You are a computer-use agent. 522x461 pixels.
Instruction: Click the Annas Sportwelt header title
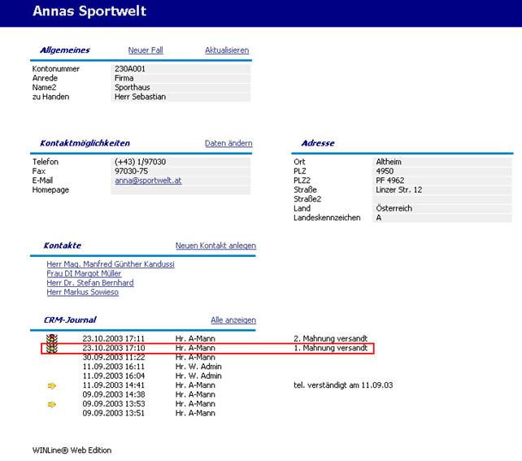[89, 12]
